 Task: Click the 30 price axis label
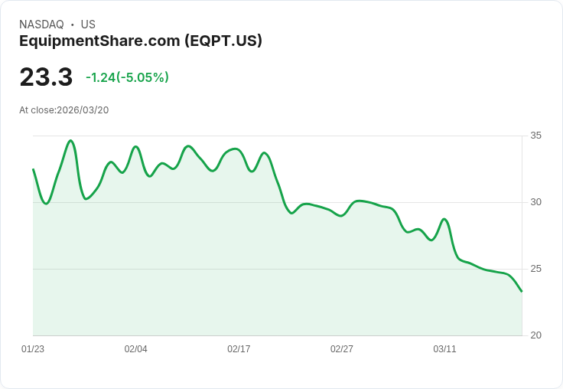535,202
